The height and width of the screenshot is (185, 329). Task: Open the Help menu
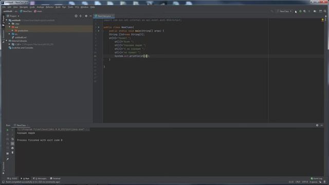93,7
